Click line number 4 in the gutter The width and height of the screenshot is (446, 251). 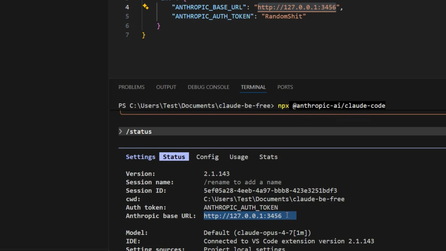pos(127,7)
